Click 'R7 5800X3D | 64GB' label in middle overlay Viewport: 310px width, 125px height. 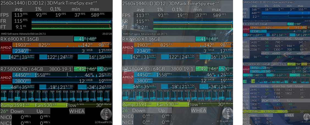point(143,69)
